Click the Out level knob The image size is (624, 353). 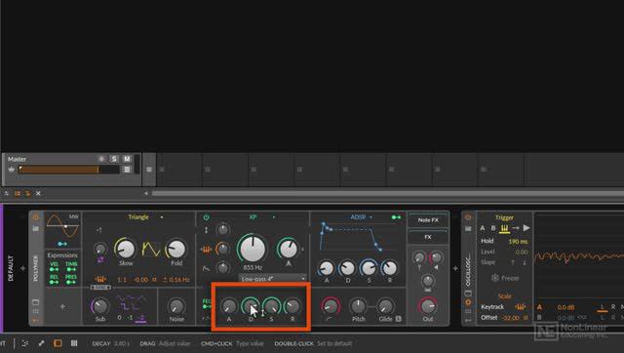coord(428,306)
